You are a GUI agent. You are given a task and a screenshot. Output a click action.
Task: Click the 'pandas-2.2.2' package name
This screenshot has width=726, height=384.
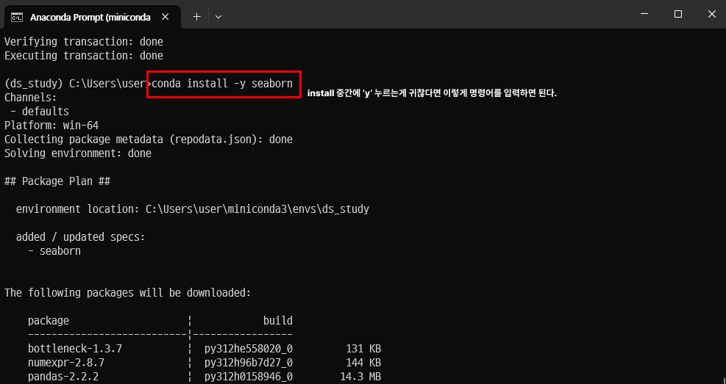click(x=63, y=377)
